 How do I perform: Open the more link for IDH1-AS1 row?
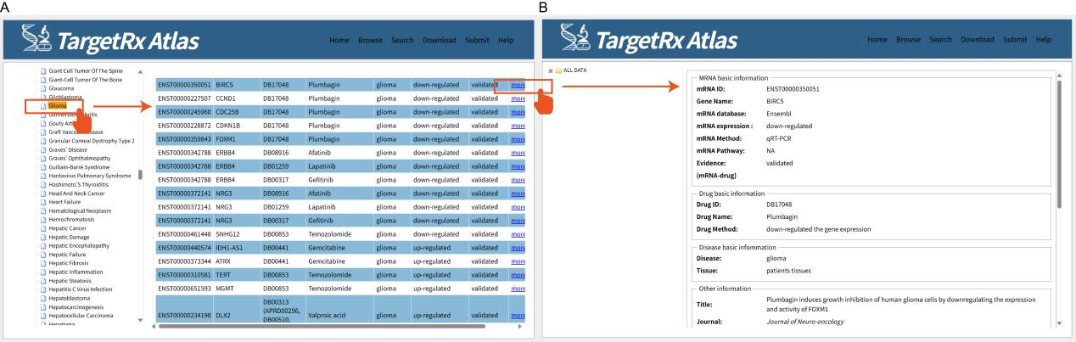click(518, 246)
